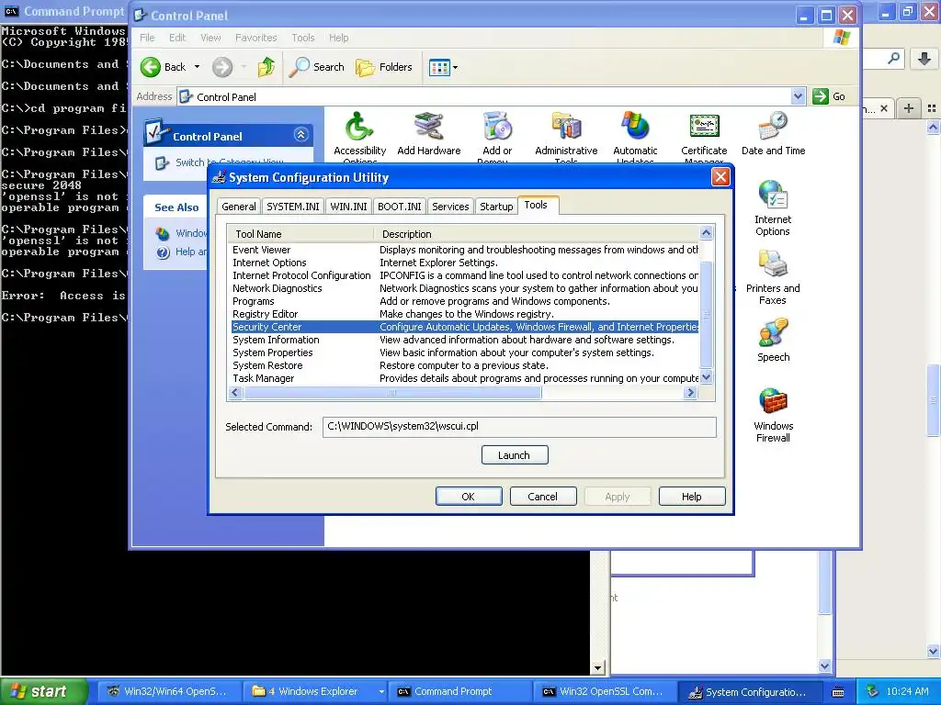Select Internet Protocol Configuration tool row
Viewport: 941px width, 705px height.
465,275
